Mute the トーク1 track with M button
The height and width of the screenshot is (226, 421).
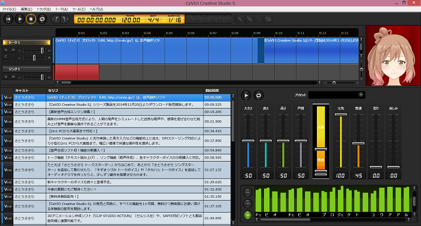pos(13,50)
